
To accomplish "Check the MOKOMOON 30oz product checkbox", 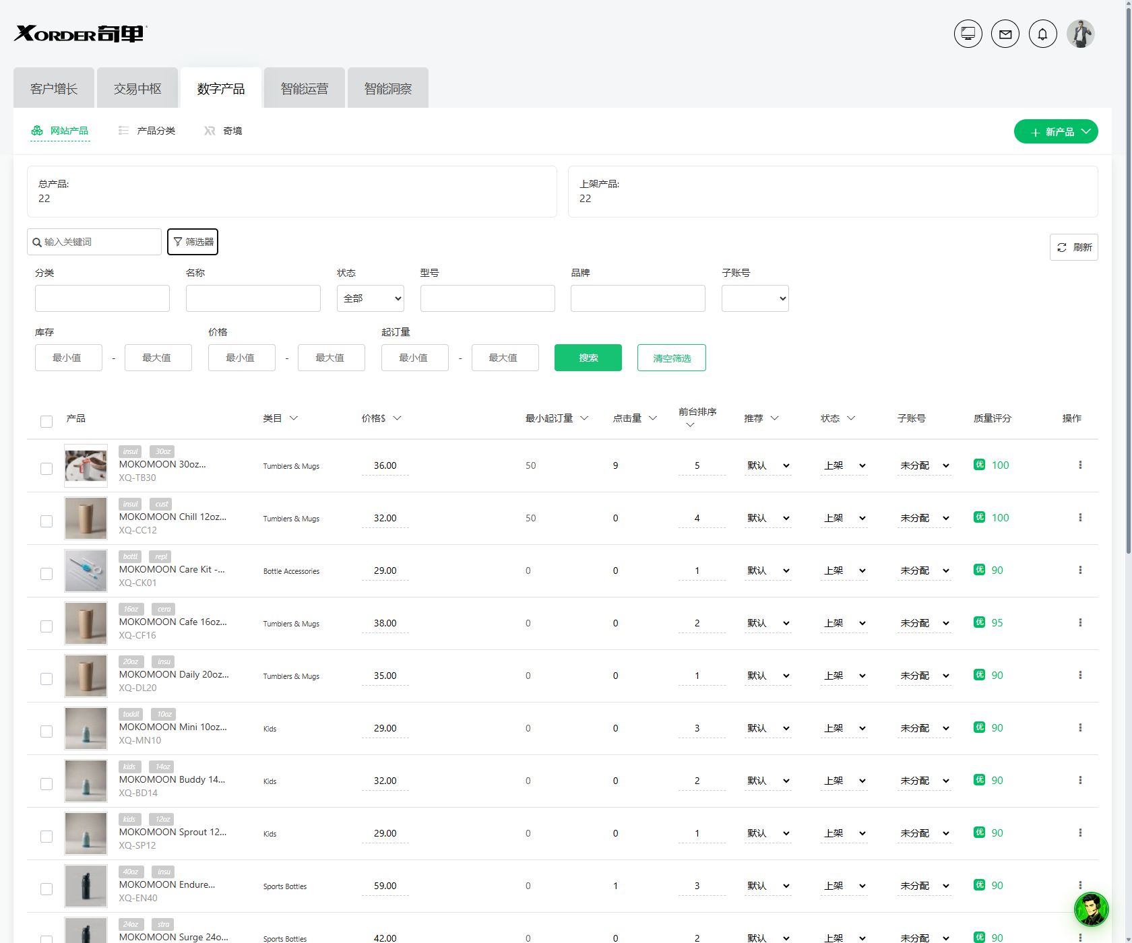I will point(46,469).
